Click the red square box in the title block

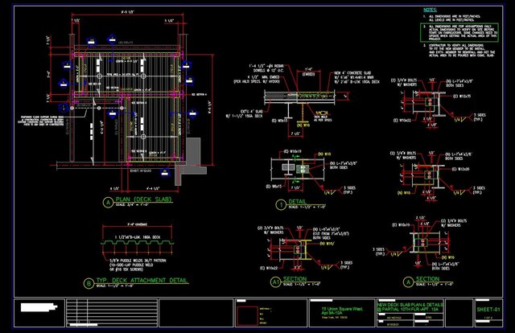click(247, 316)
